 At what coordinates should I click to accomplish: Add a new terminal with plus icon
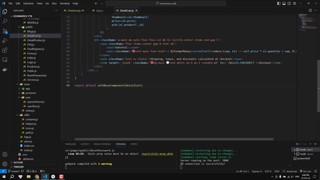297,144
